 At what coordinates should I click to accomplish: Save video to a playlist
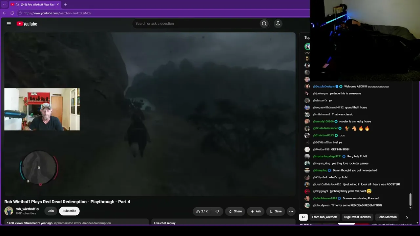point(276,211)
